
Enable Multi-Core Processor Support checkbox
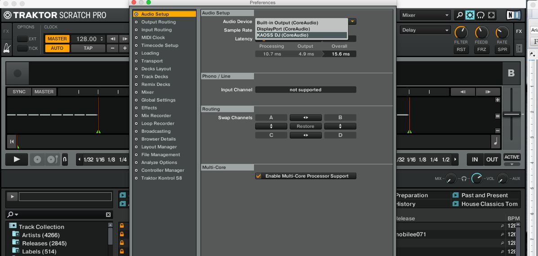coord(258,176)
